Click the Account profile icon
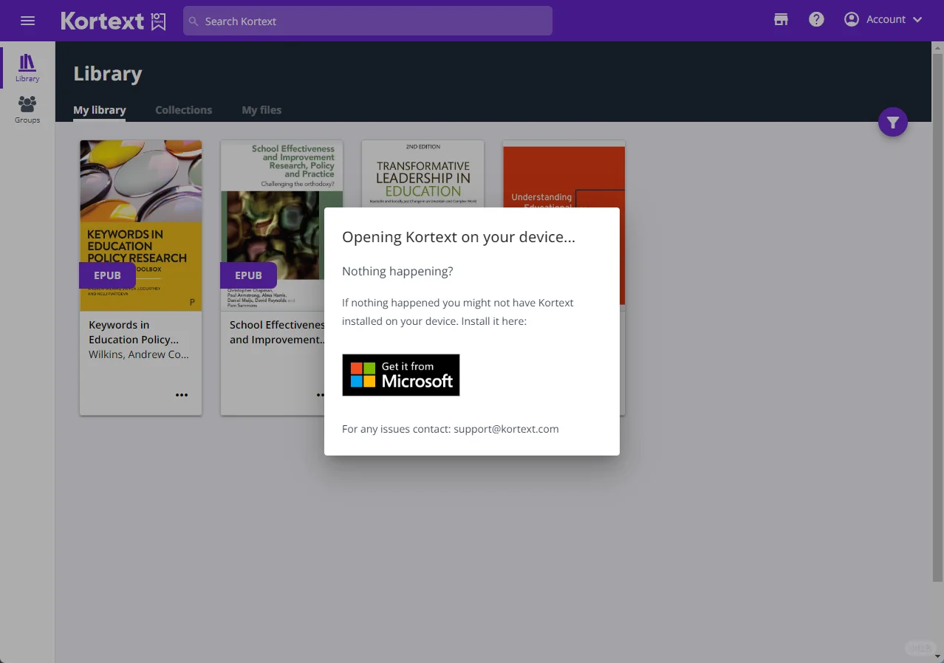Viewport: 944px width, 663px height. (x=852, y=20)
